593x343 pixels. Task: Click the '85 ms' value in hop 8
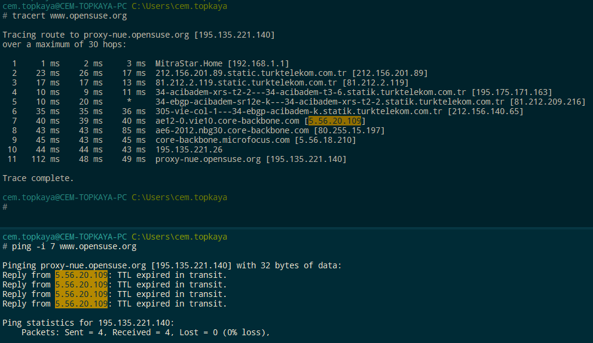tap(134, 130)
